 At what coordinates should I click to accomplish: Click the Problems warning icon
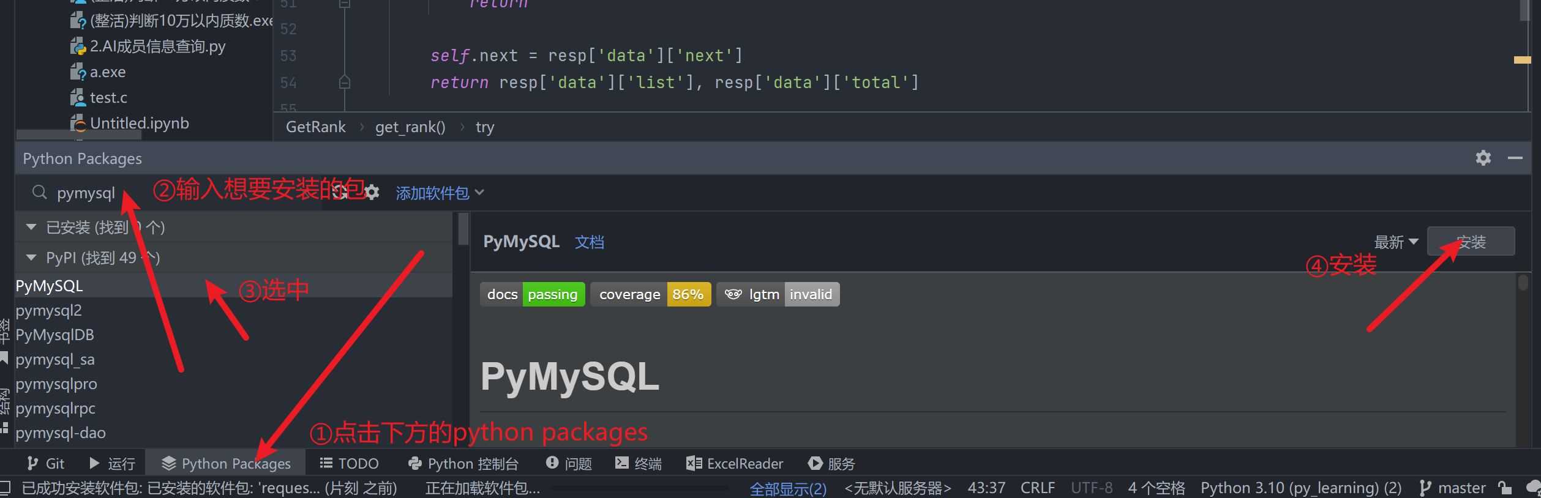coord(552,463)
